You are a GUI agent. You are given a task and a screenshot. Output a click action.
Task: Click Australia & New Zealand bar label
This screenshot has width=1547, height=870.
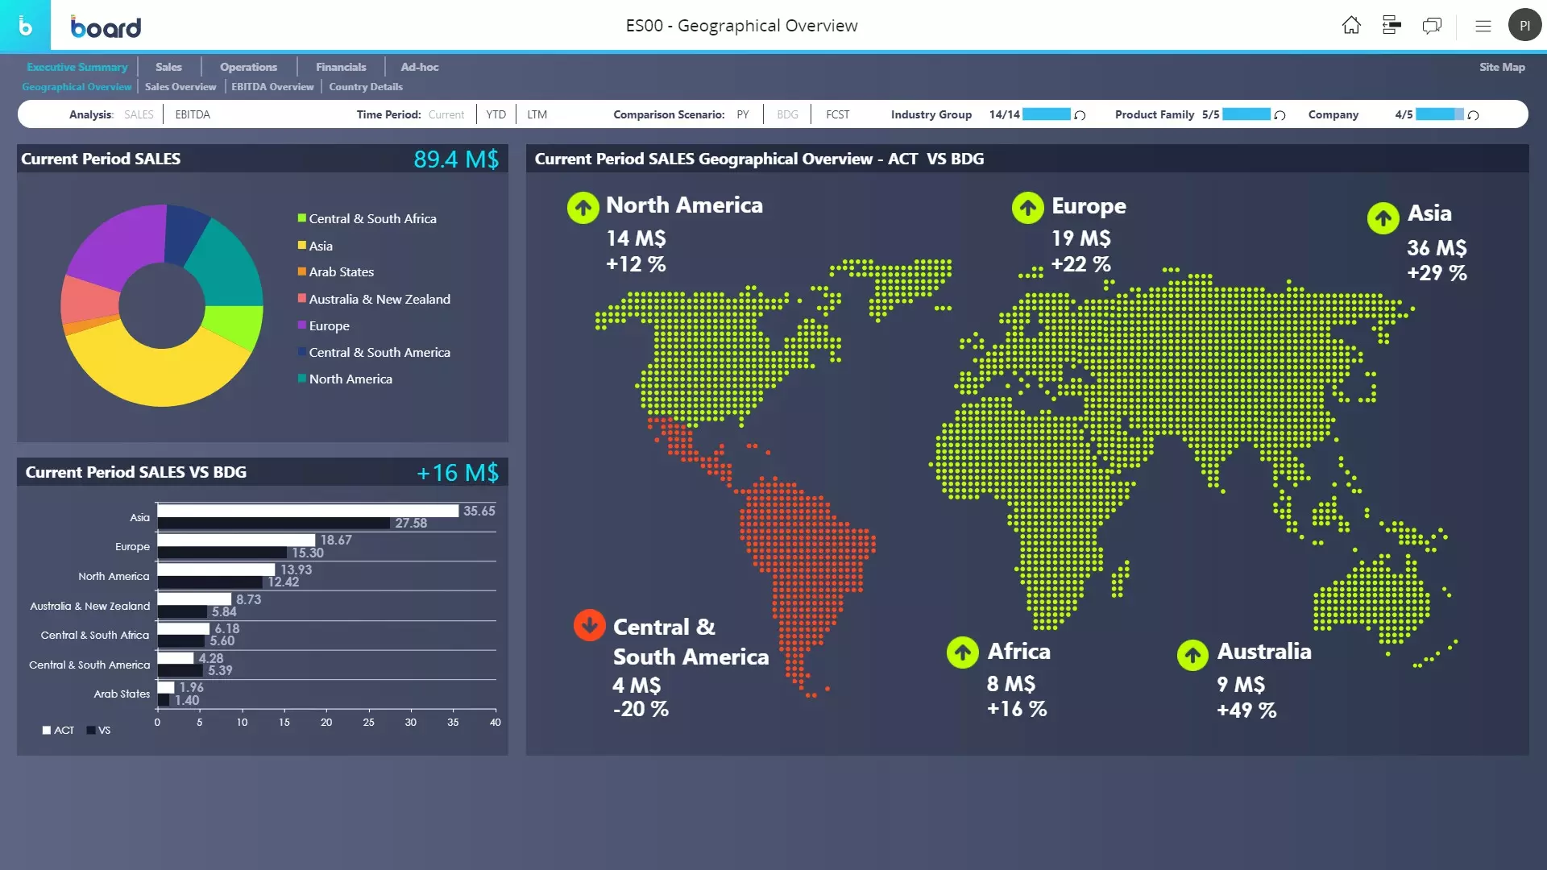click(90, 606)
